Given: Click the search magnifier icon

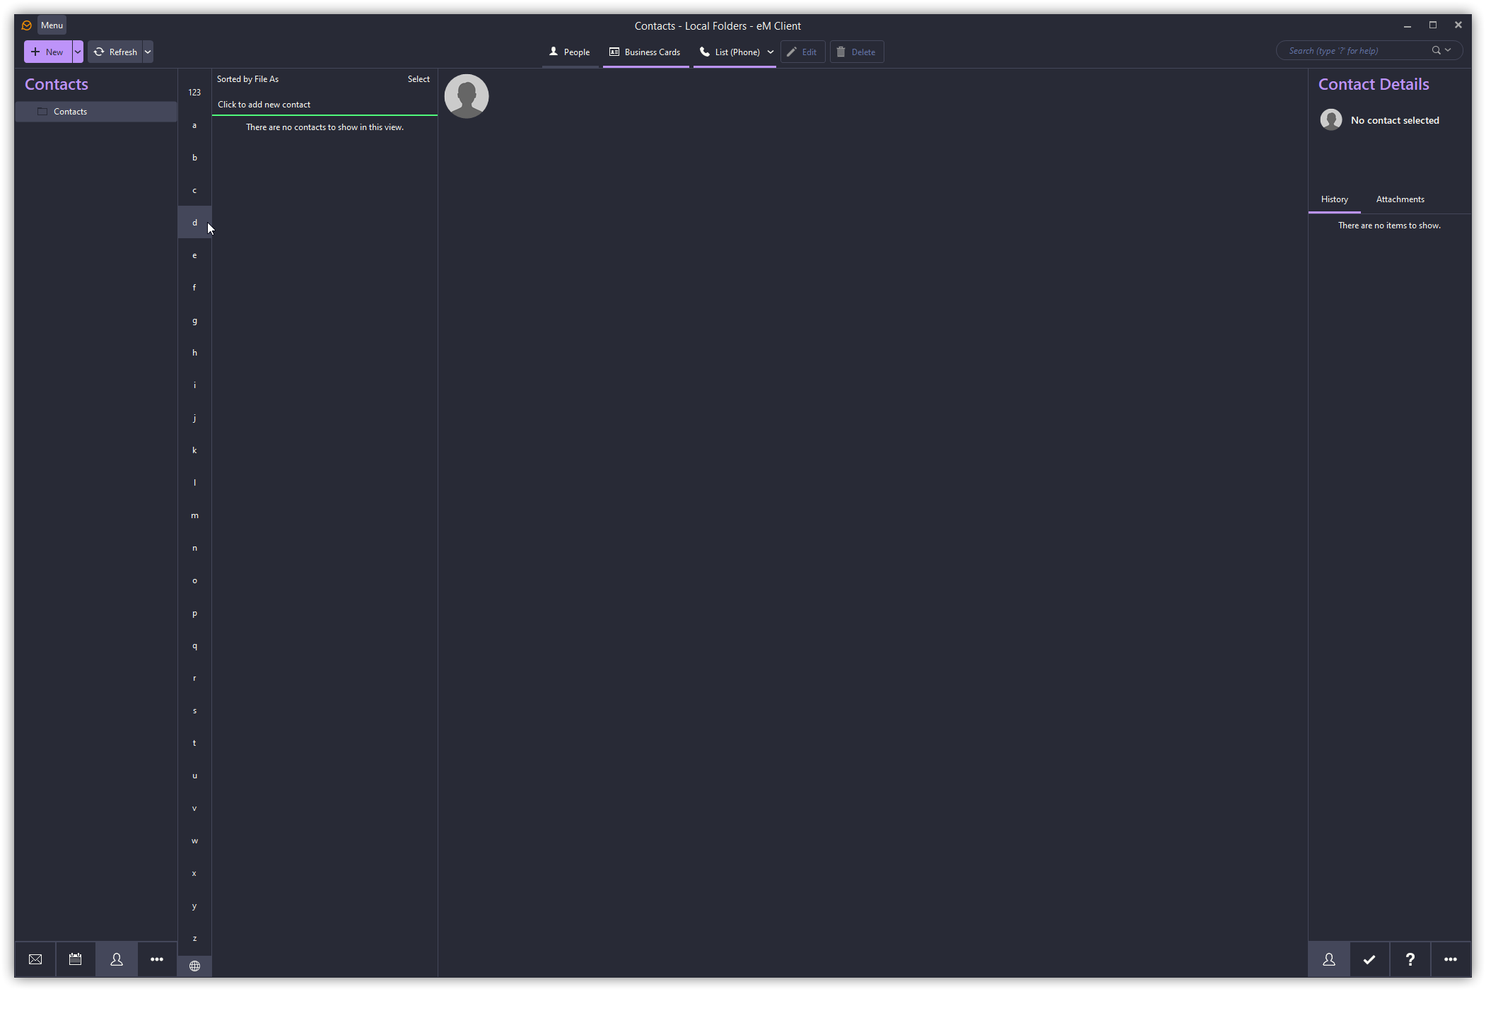Looking at the screenshot, I should pos(1436,51).
